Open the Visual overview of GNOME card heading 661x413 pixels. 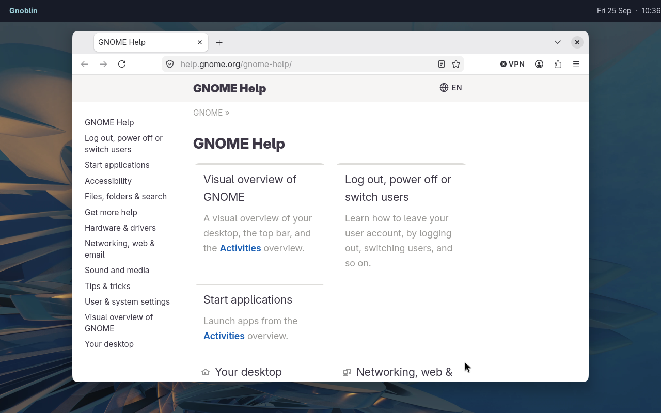coord(250,188)
